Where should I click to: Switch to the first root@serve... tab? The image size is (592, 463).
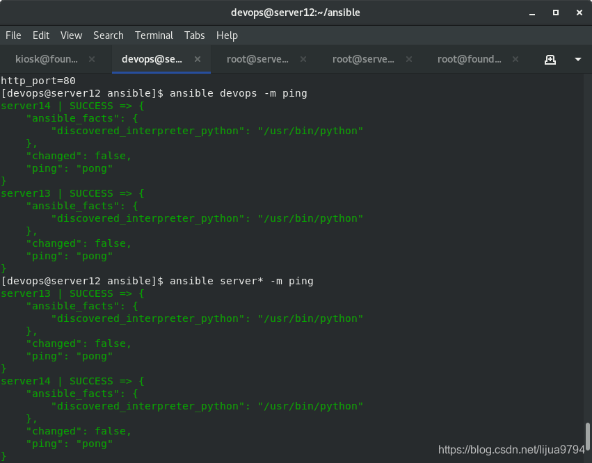tap(257, 59)
